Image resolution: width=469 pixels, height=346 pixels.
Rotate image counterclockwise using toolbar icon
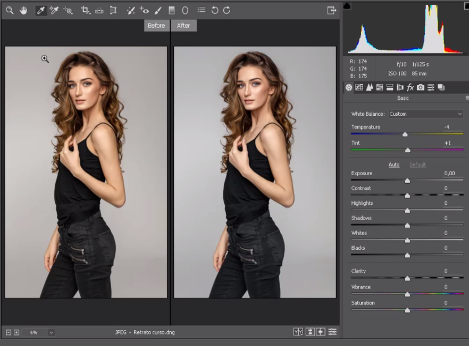coord(215,10)
